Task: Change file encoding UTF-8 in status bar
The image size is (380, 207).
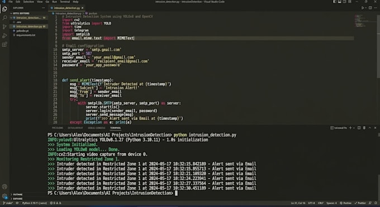Action: [x=311, y=203]
